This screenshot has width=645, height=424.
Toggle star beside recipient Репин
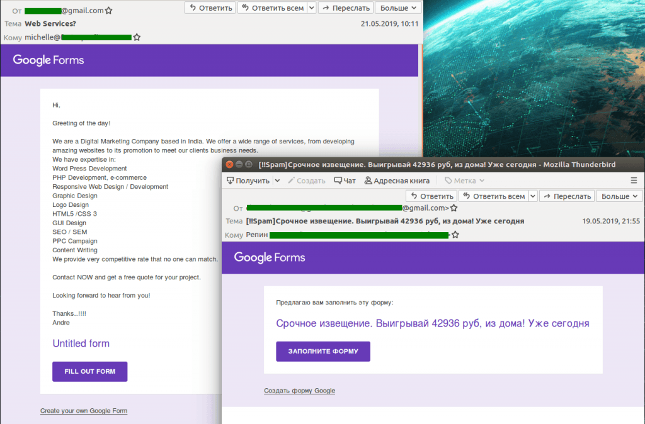tap(455, 235)
